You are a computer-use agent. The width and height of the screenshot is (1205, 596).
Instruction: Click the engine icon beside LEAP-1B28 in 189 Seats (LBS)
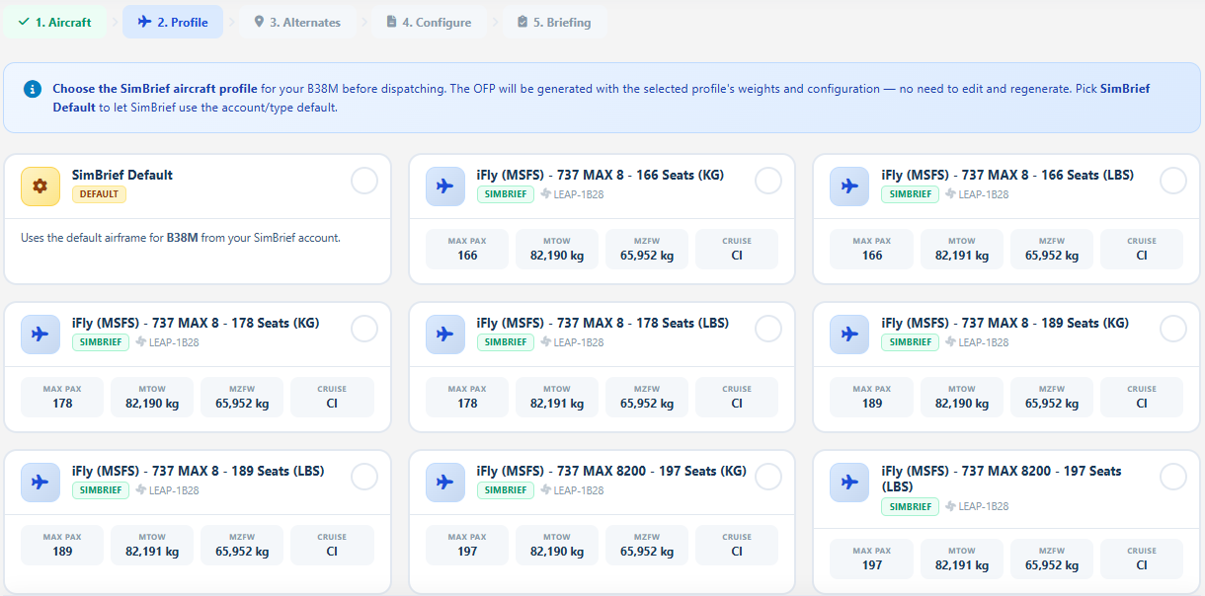click(141, 490)
